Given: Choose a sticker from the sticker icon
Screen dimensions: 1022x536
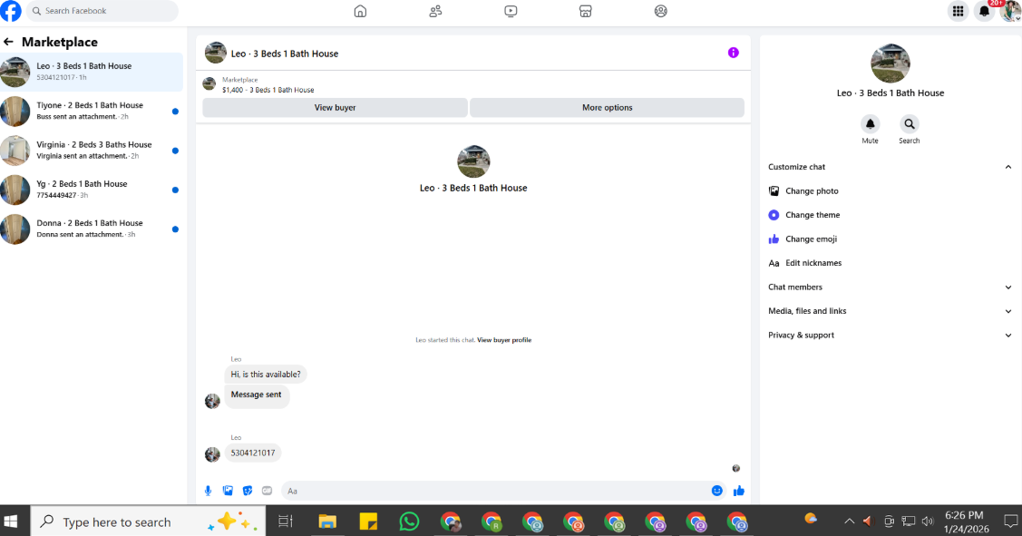Looking at the screenshot, I should [x=248, y=491].
